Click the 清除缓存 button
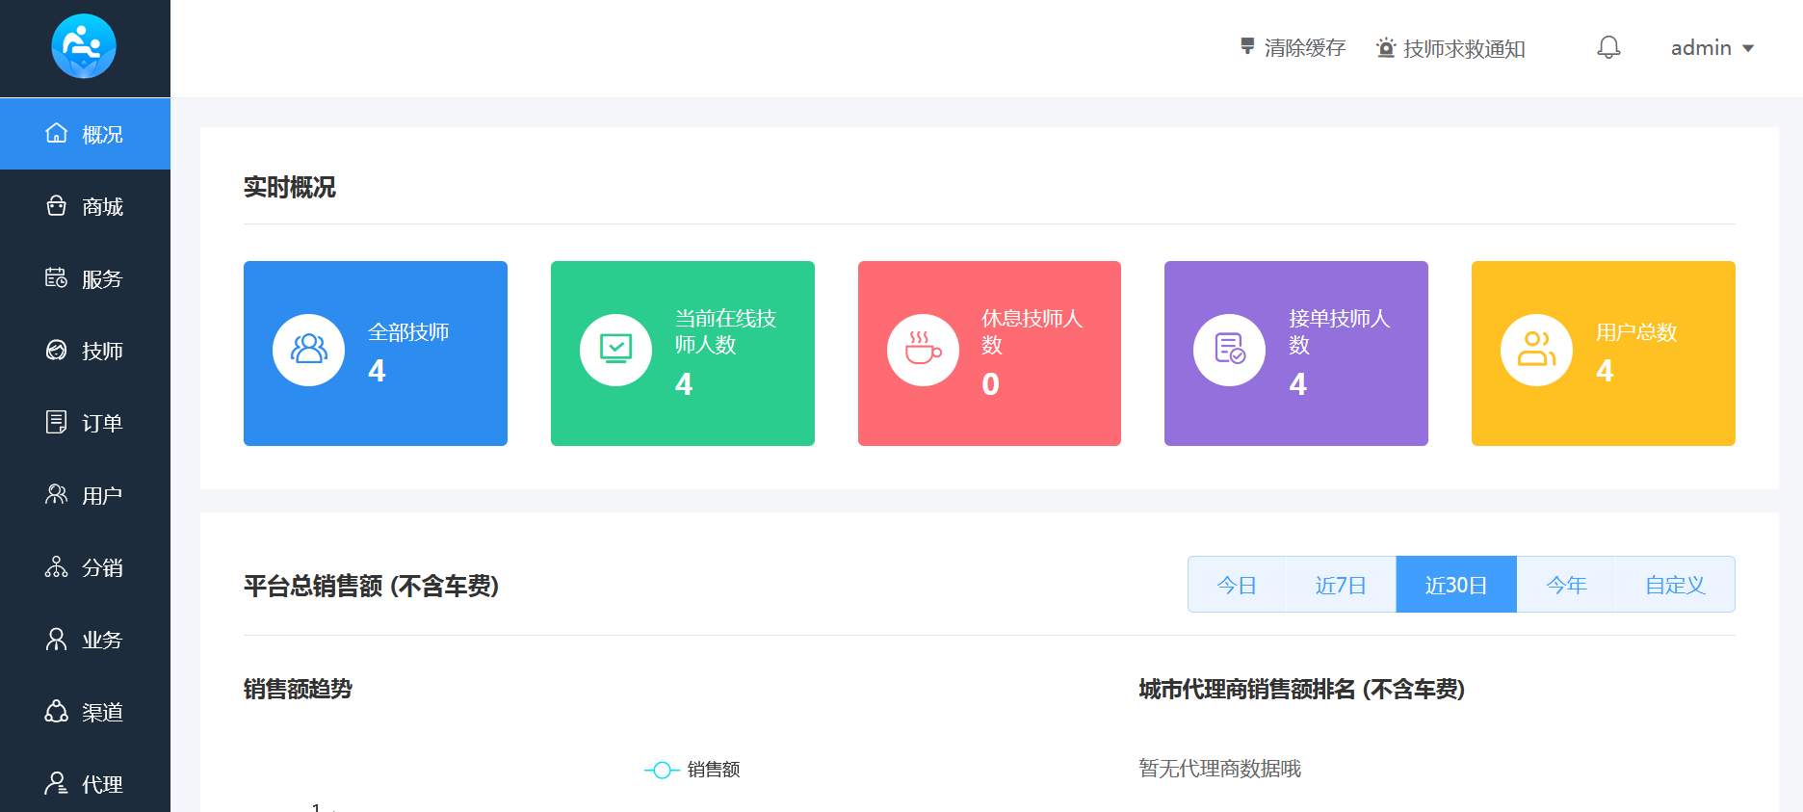Screen dimensions: 1803x812 click(1293, 48)
